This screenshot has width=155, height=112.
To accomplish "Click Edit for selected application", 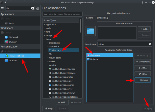I will 143,74.
